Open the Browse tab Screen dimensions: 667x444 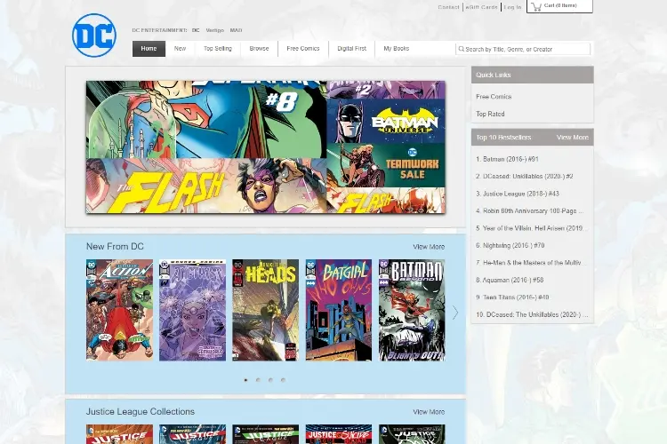[x=259, y=49]
